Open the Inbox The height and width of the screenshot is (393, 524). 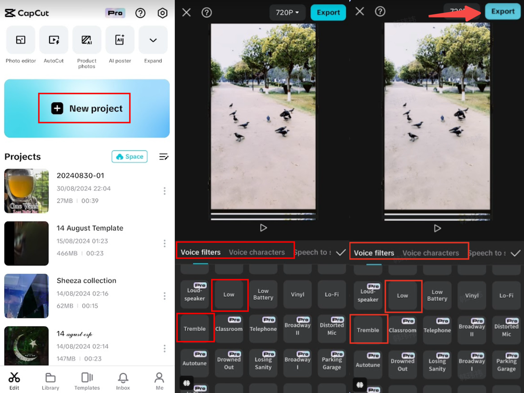click(x=122, y=381)
